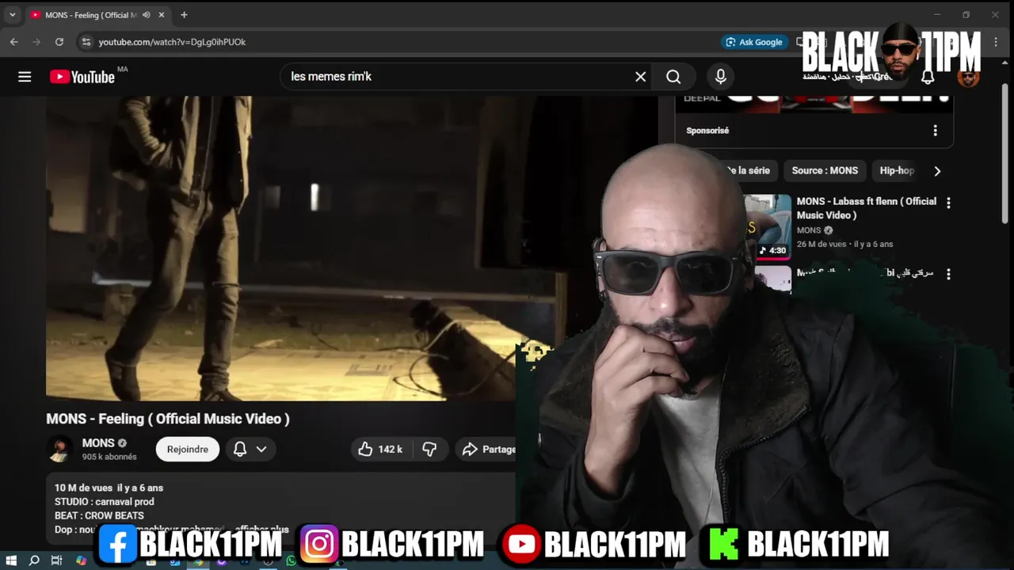Open options menu for the sponsored ad

pos(935,131)
